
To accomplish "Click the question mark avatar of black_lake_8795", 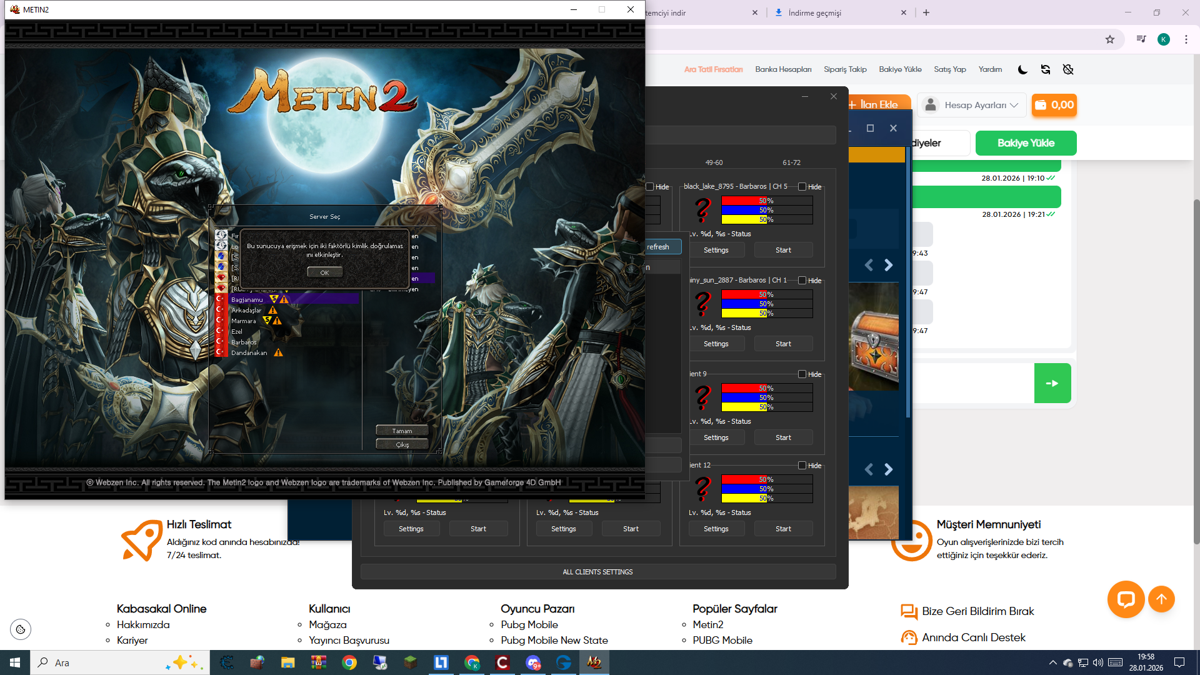I will (x=703, y=211).
